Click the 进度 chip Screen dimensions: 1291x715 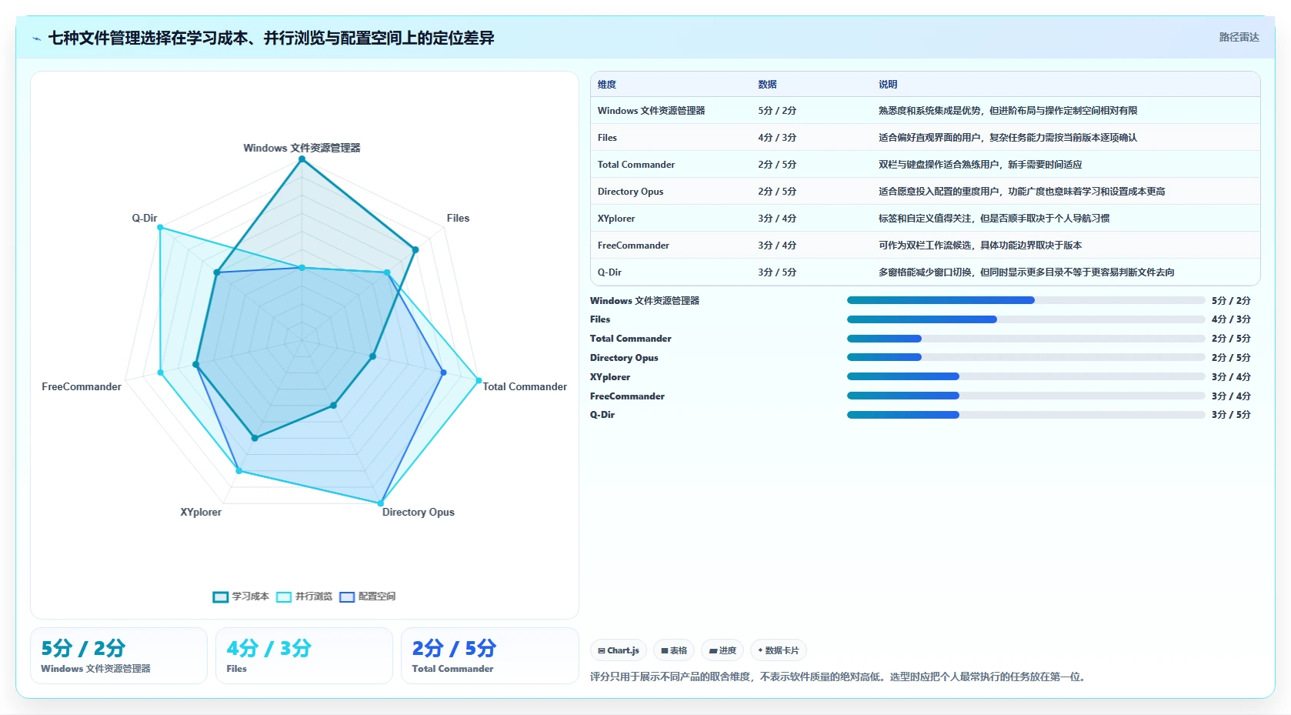[x=722, y=650]
